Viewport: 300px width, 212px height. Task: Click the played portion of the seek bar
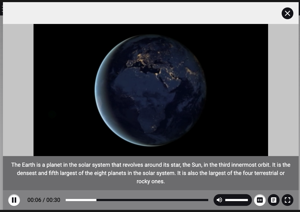(x=81, y=200)
